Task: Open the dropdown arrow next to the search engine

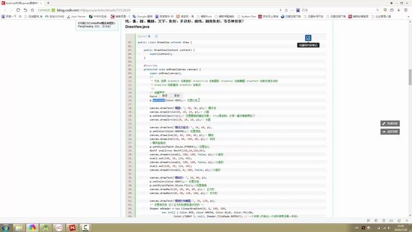Action: tap(292, 10)
